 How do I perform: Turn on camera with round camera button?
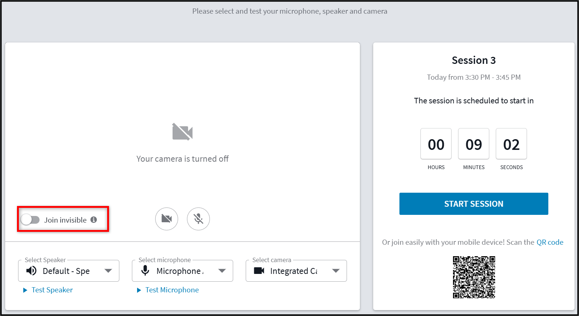(167, 219)
